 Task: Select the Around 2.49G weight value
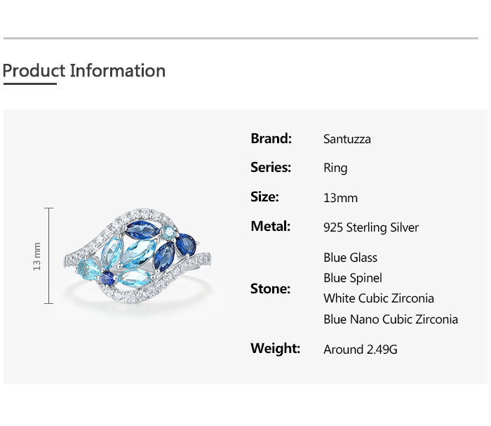pyautogui.click(x=360, y=350)
